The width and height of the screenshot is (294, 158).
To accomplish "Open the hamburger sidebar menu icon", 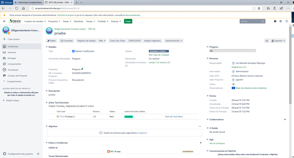I will (x=4, y=21).
